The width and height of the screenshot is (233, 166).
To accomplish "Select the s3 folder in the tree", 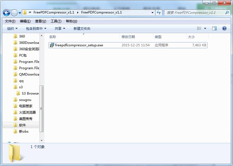I will (x=21, y=87).
